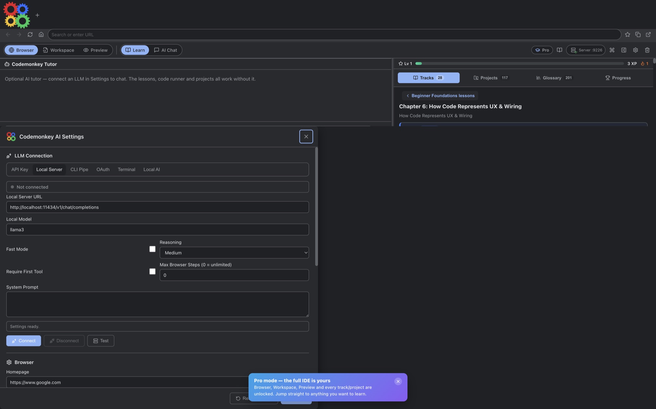The width and height of the screenshot is (656, 409).
Task: Click the Local Model field with llama3
Action: [x=157, y=230]
